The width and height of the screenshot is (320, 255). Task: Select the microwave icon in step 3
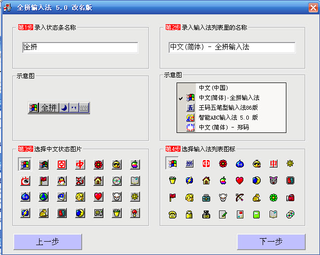click(98, 213)
